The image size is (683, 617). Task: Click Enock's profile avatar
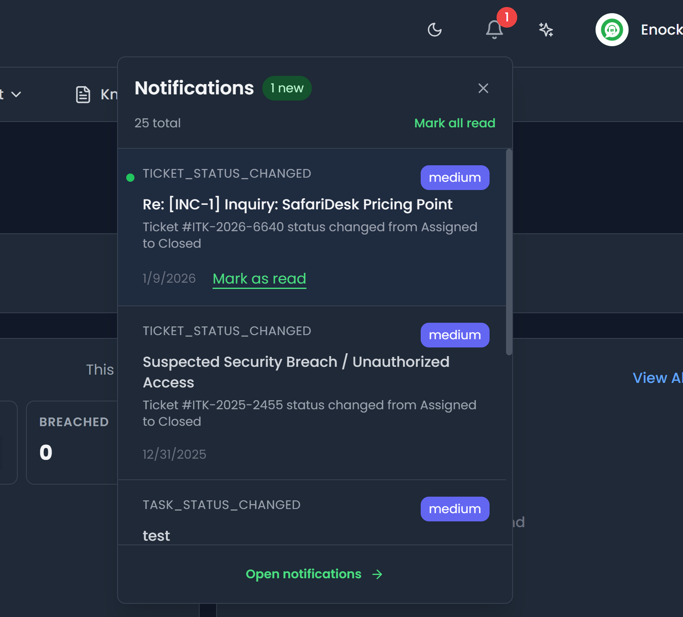(612, 30)
